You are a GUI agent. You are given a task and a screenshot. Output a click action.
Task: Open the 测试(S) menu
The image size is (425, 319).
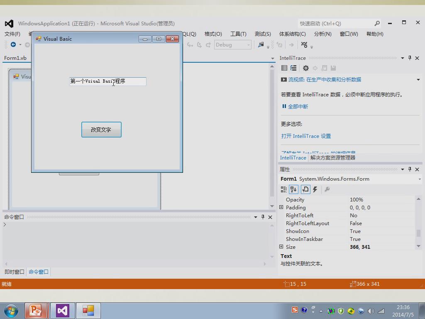263,34
